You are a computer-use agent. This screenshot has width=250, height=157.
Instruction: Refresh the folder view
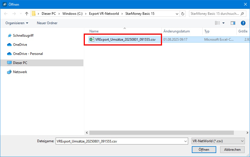[183, 14]
